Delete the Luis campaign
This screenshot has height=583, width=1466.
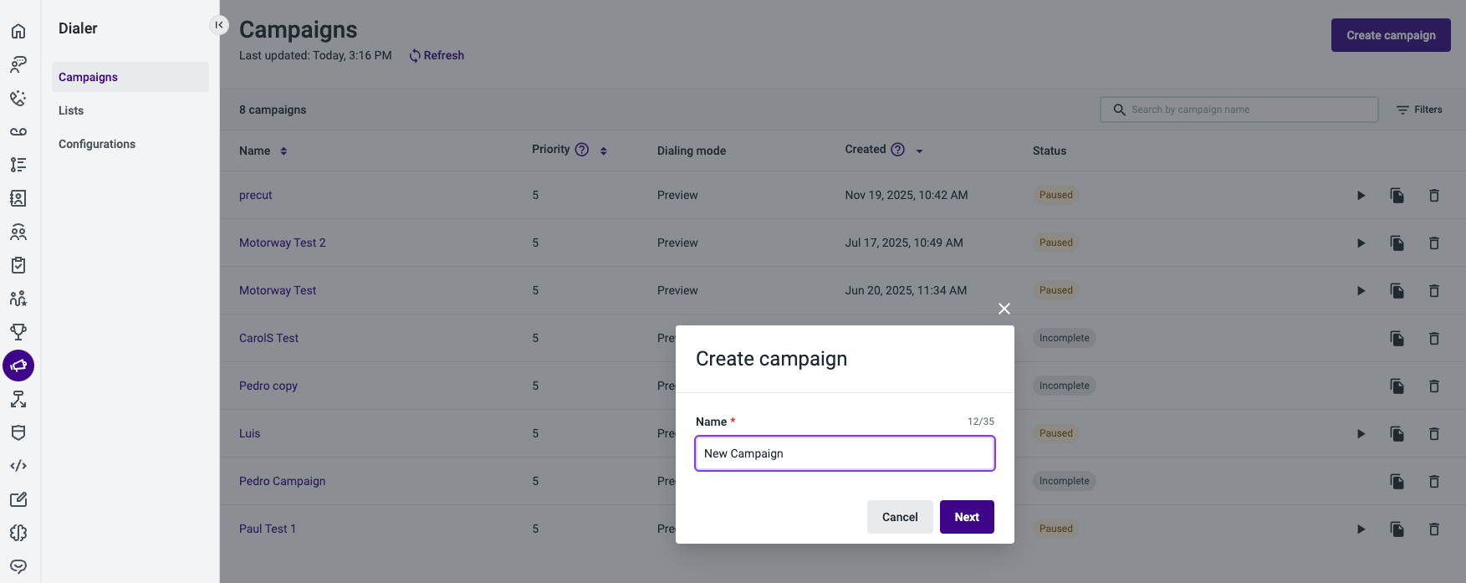tap(1434, 434)
